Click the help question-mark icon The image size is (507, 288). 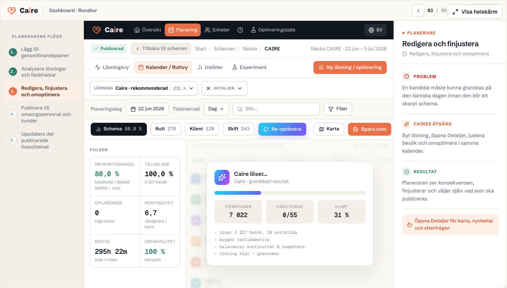[240, 30]
